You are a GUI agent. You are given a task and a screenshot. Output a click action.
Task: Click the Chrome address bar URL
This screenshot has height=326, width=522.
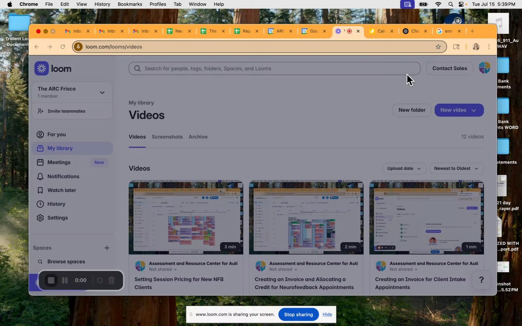pyautogui.click(x=114, y=47)
